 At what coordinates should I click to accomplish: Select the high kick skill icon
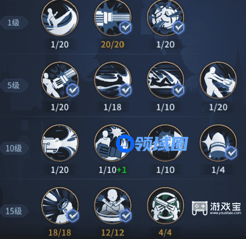pyautogui.click(x=60, y=18)
